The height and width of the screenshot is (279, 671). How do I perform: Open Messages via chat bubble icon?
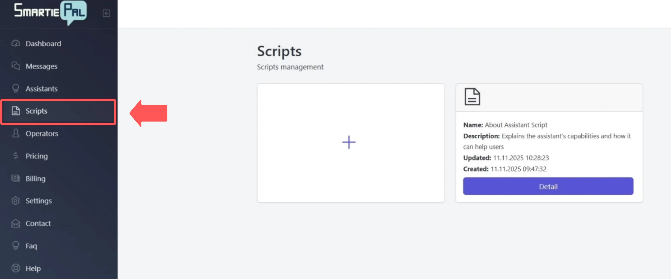point(16,66)
